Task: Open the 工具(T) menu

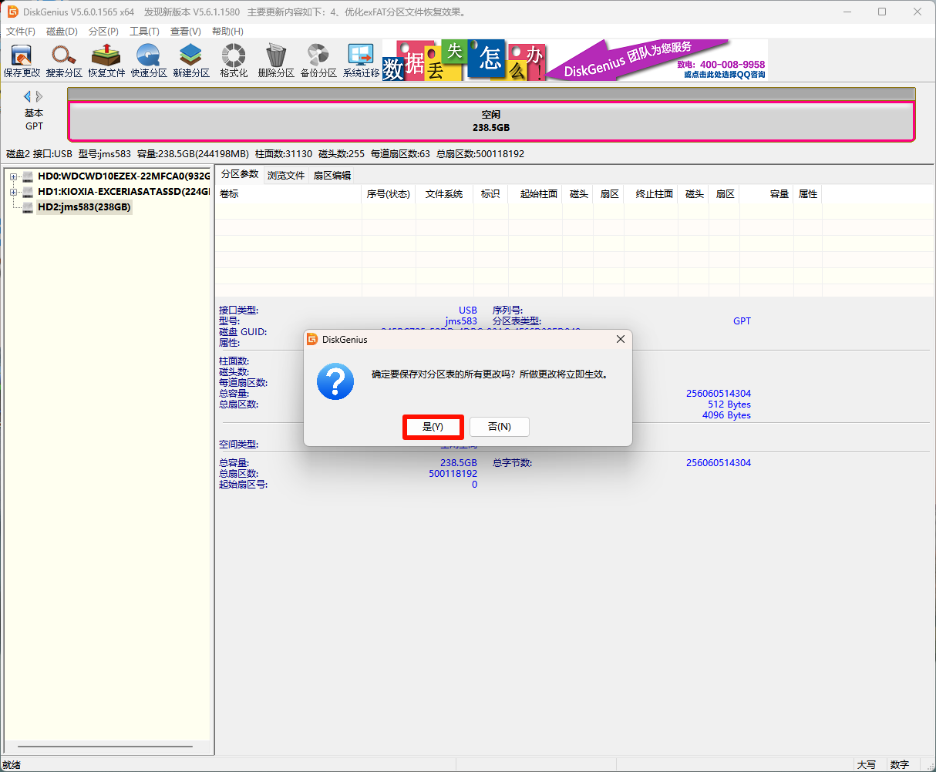Action: tap(144, 32)
